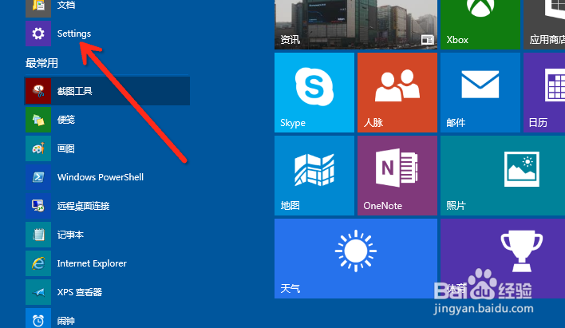
Task: Launch the Xbox tile
Action: [480, 25]
